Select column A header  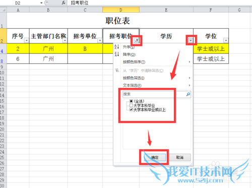[x=18, y=10]
